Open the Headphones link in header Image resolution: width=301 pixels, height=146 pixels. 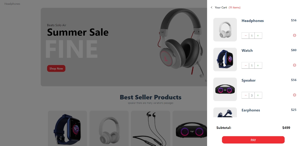12,4
